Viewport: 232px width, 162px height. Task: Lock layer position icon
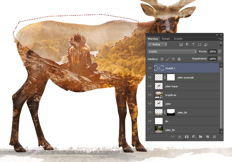[173, 59]
